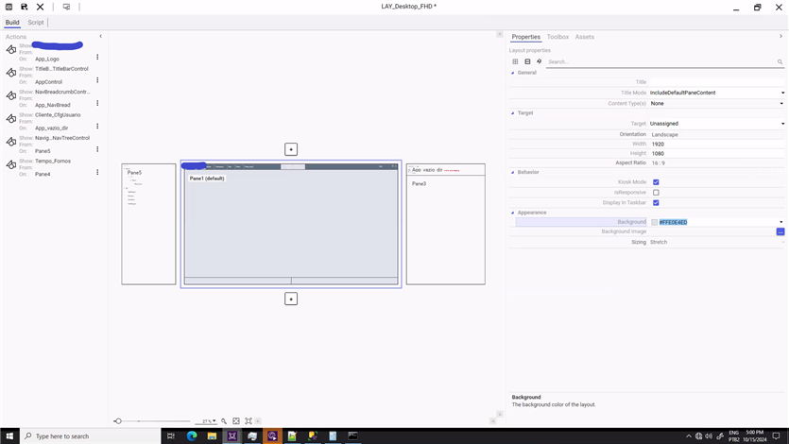This screenshot has width=789, height=444.
Task: Click the search magnifier icon in properties
Action: 780,61
